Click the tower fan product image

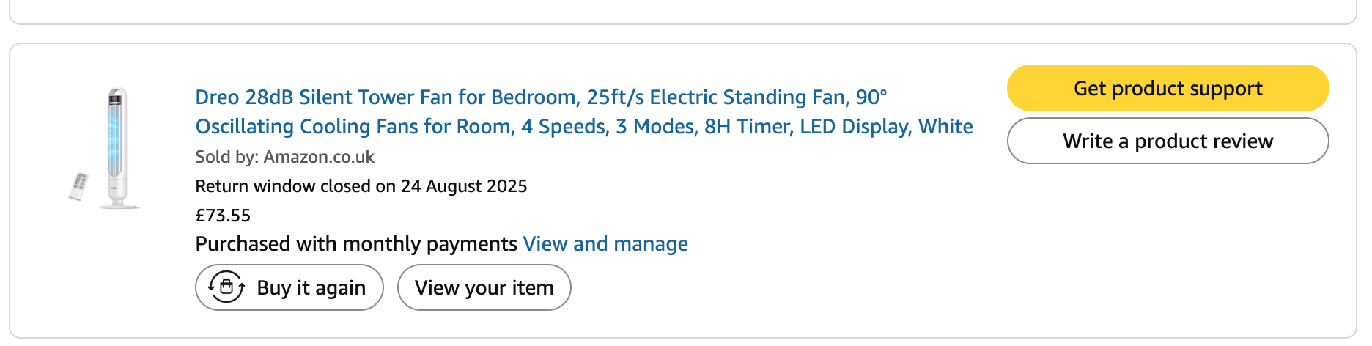tap(117, 148)
